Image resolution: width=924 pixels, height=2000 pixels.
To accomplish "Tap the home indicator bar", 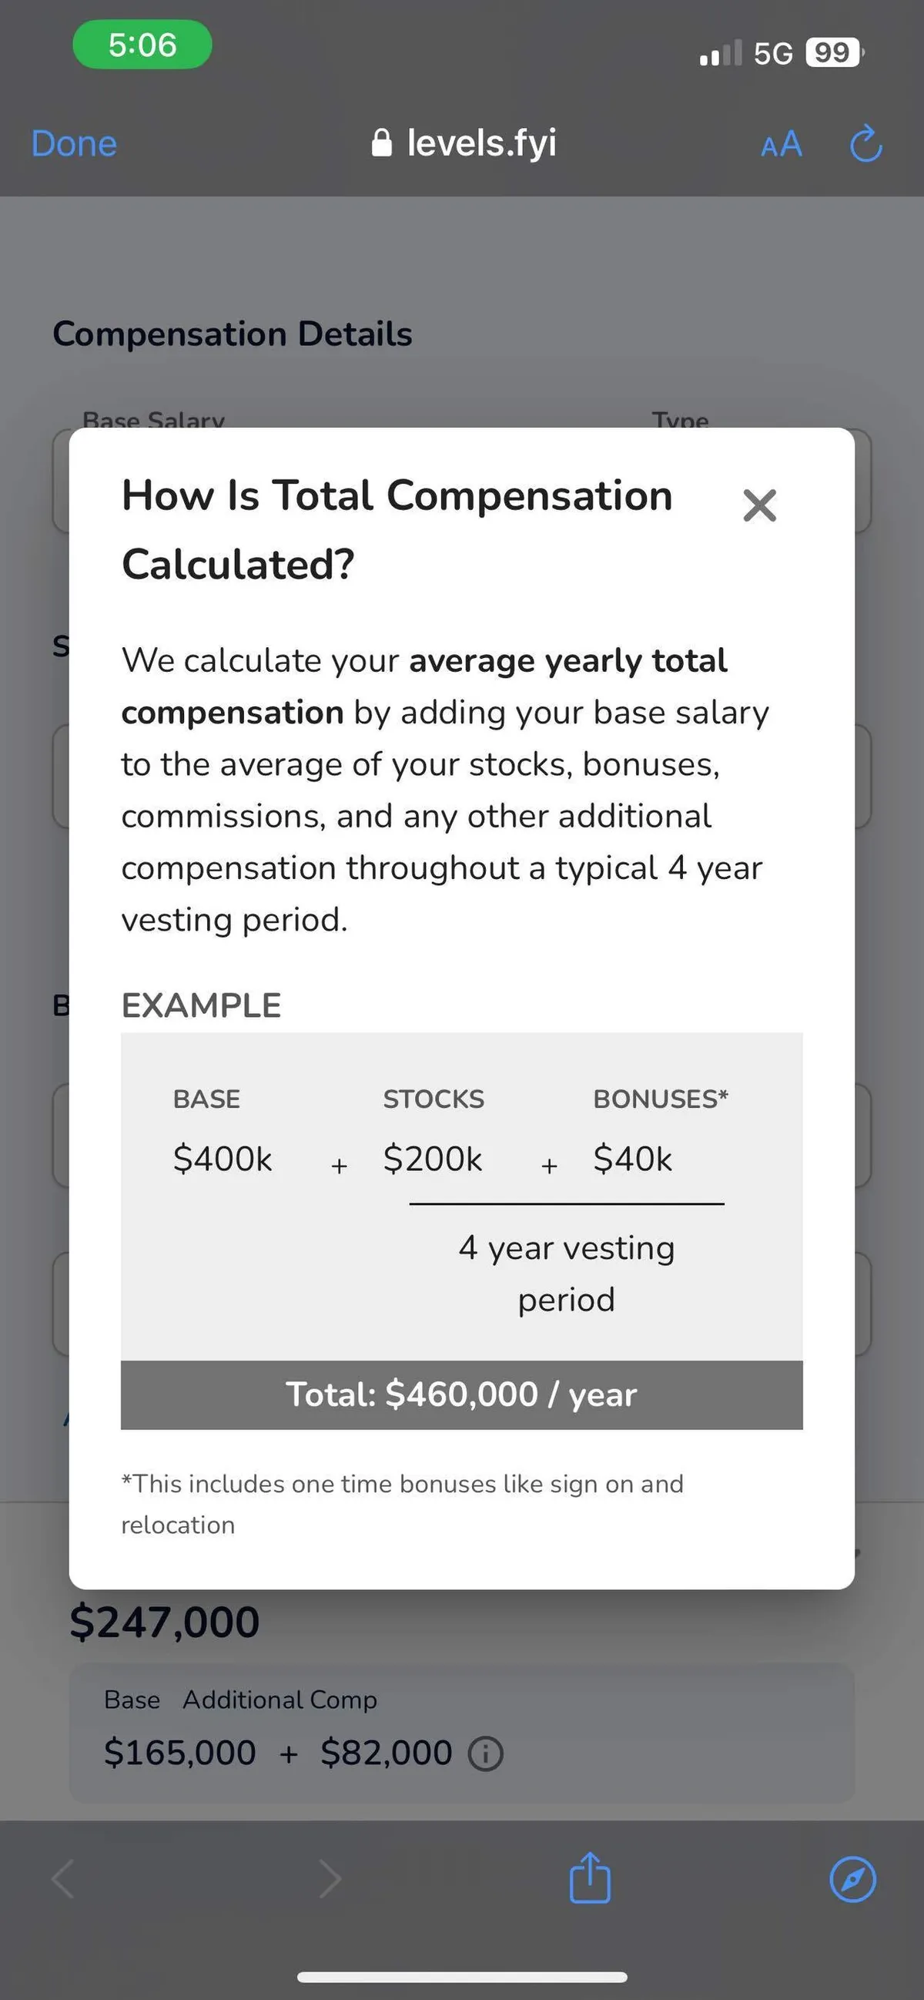I will [461, 1977].
